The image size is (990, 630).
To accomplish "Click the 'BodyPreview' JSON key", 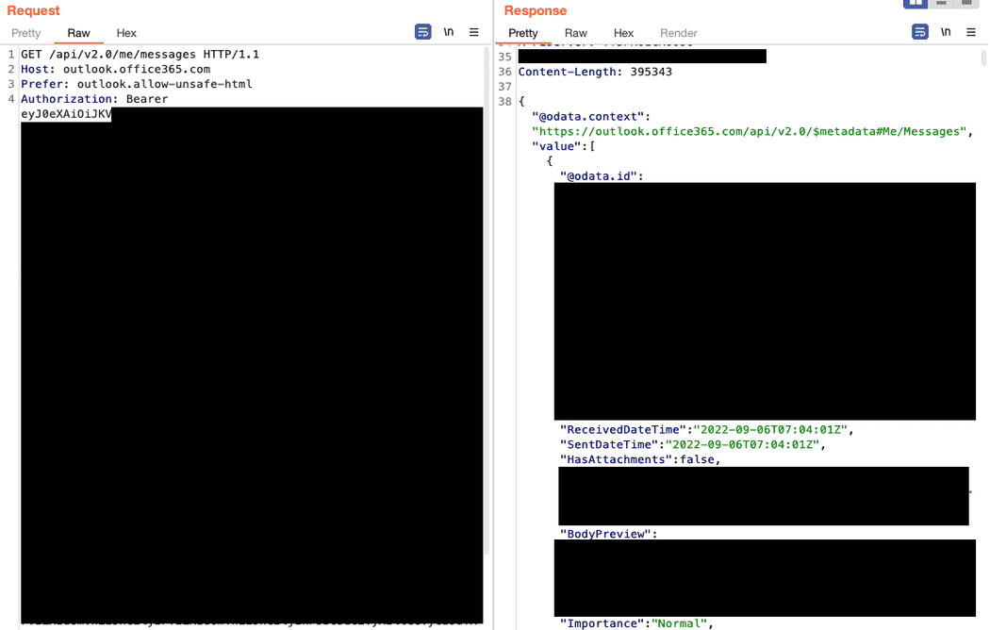I will click(608, 534).
